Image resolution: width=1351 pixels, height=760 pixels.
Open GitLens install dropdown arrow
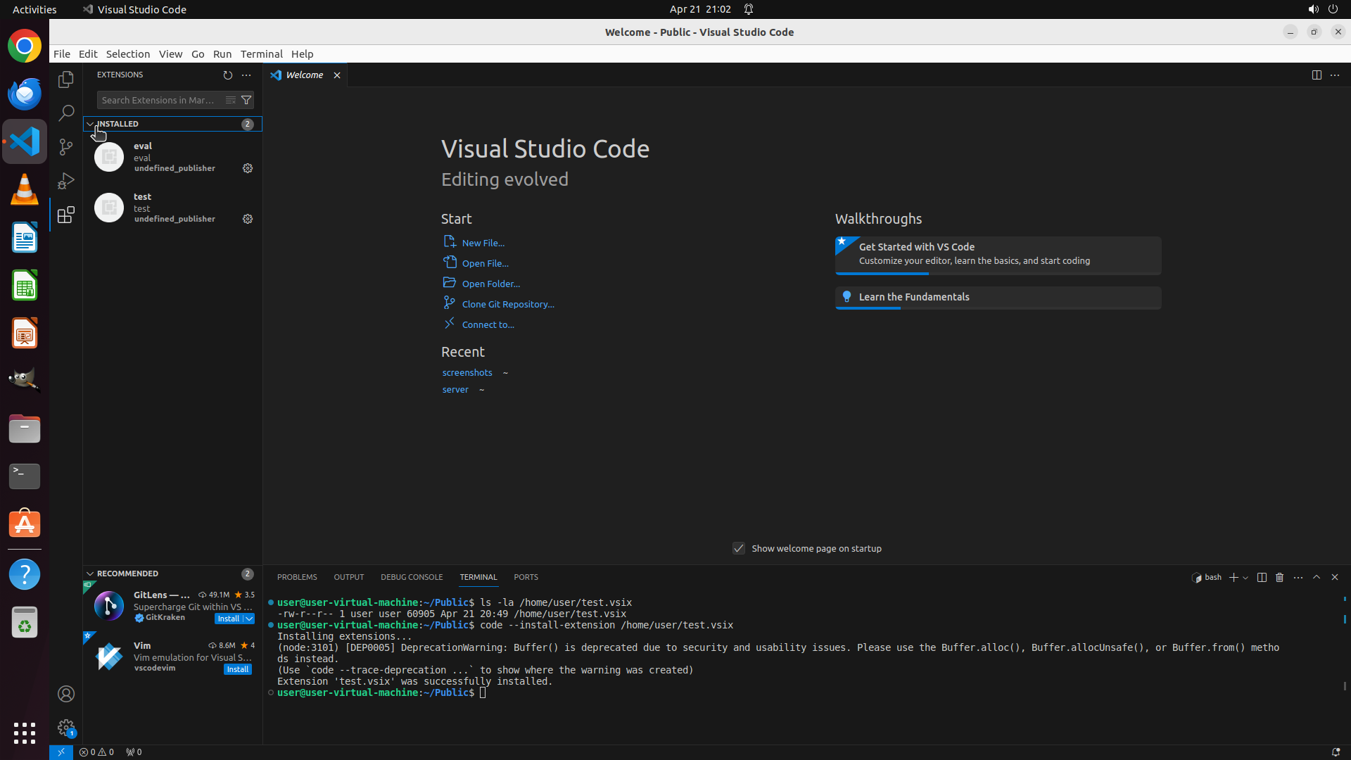249,619
